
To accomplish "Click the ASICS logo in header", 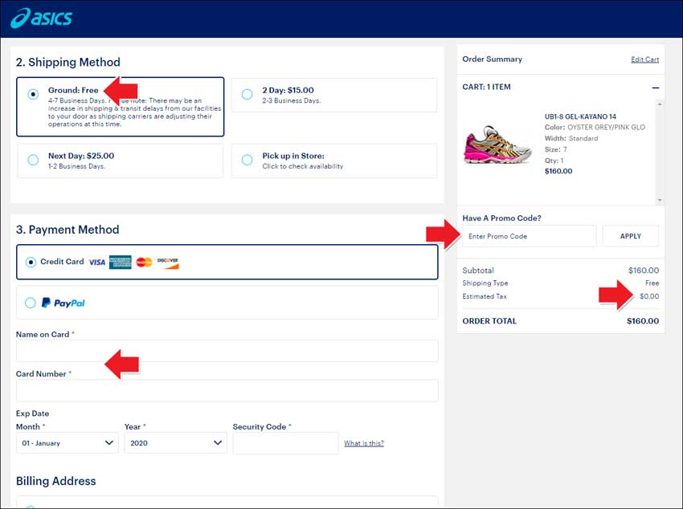I will pos(41,18).
